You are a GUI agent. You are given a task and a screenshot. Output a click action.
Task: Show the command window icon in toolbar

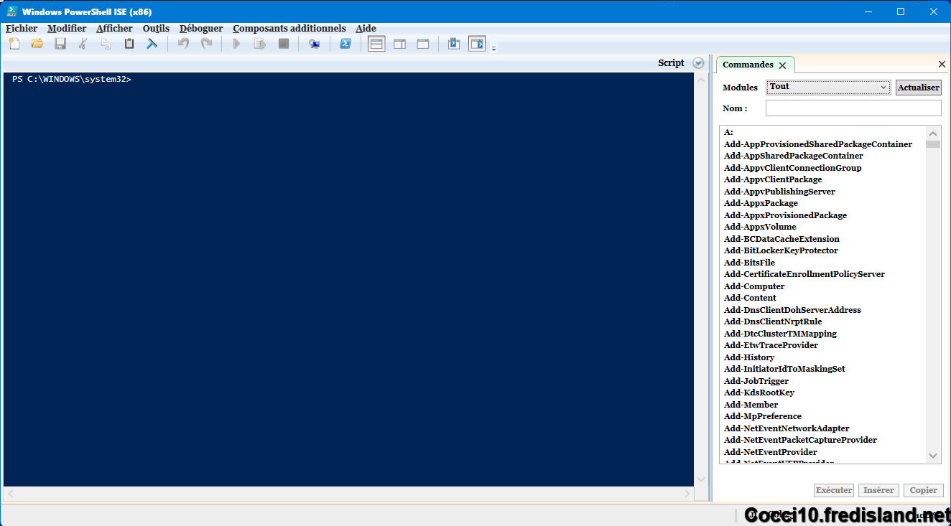tap(454, 44)
